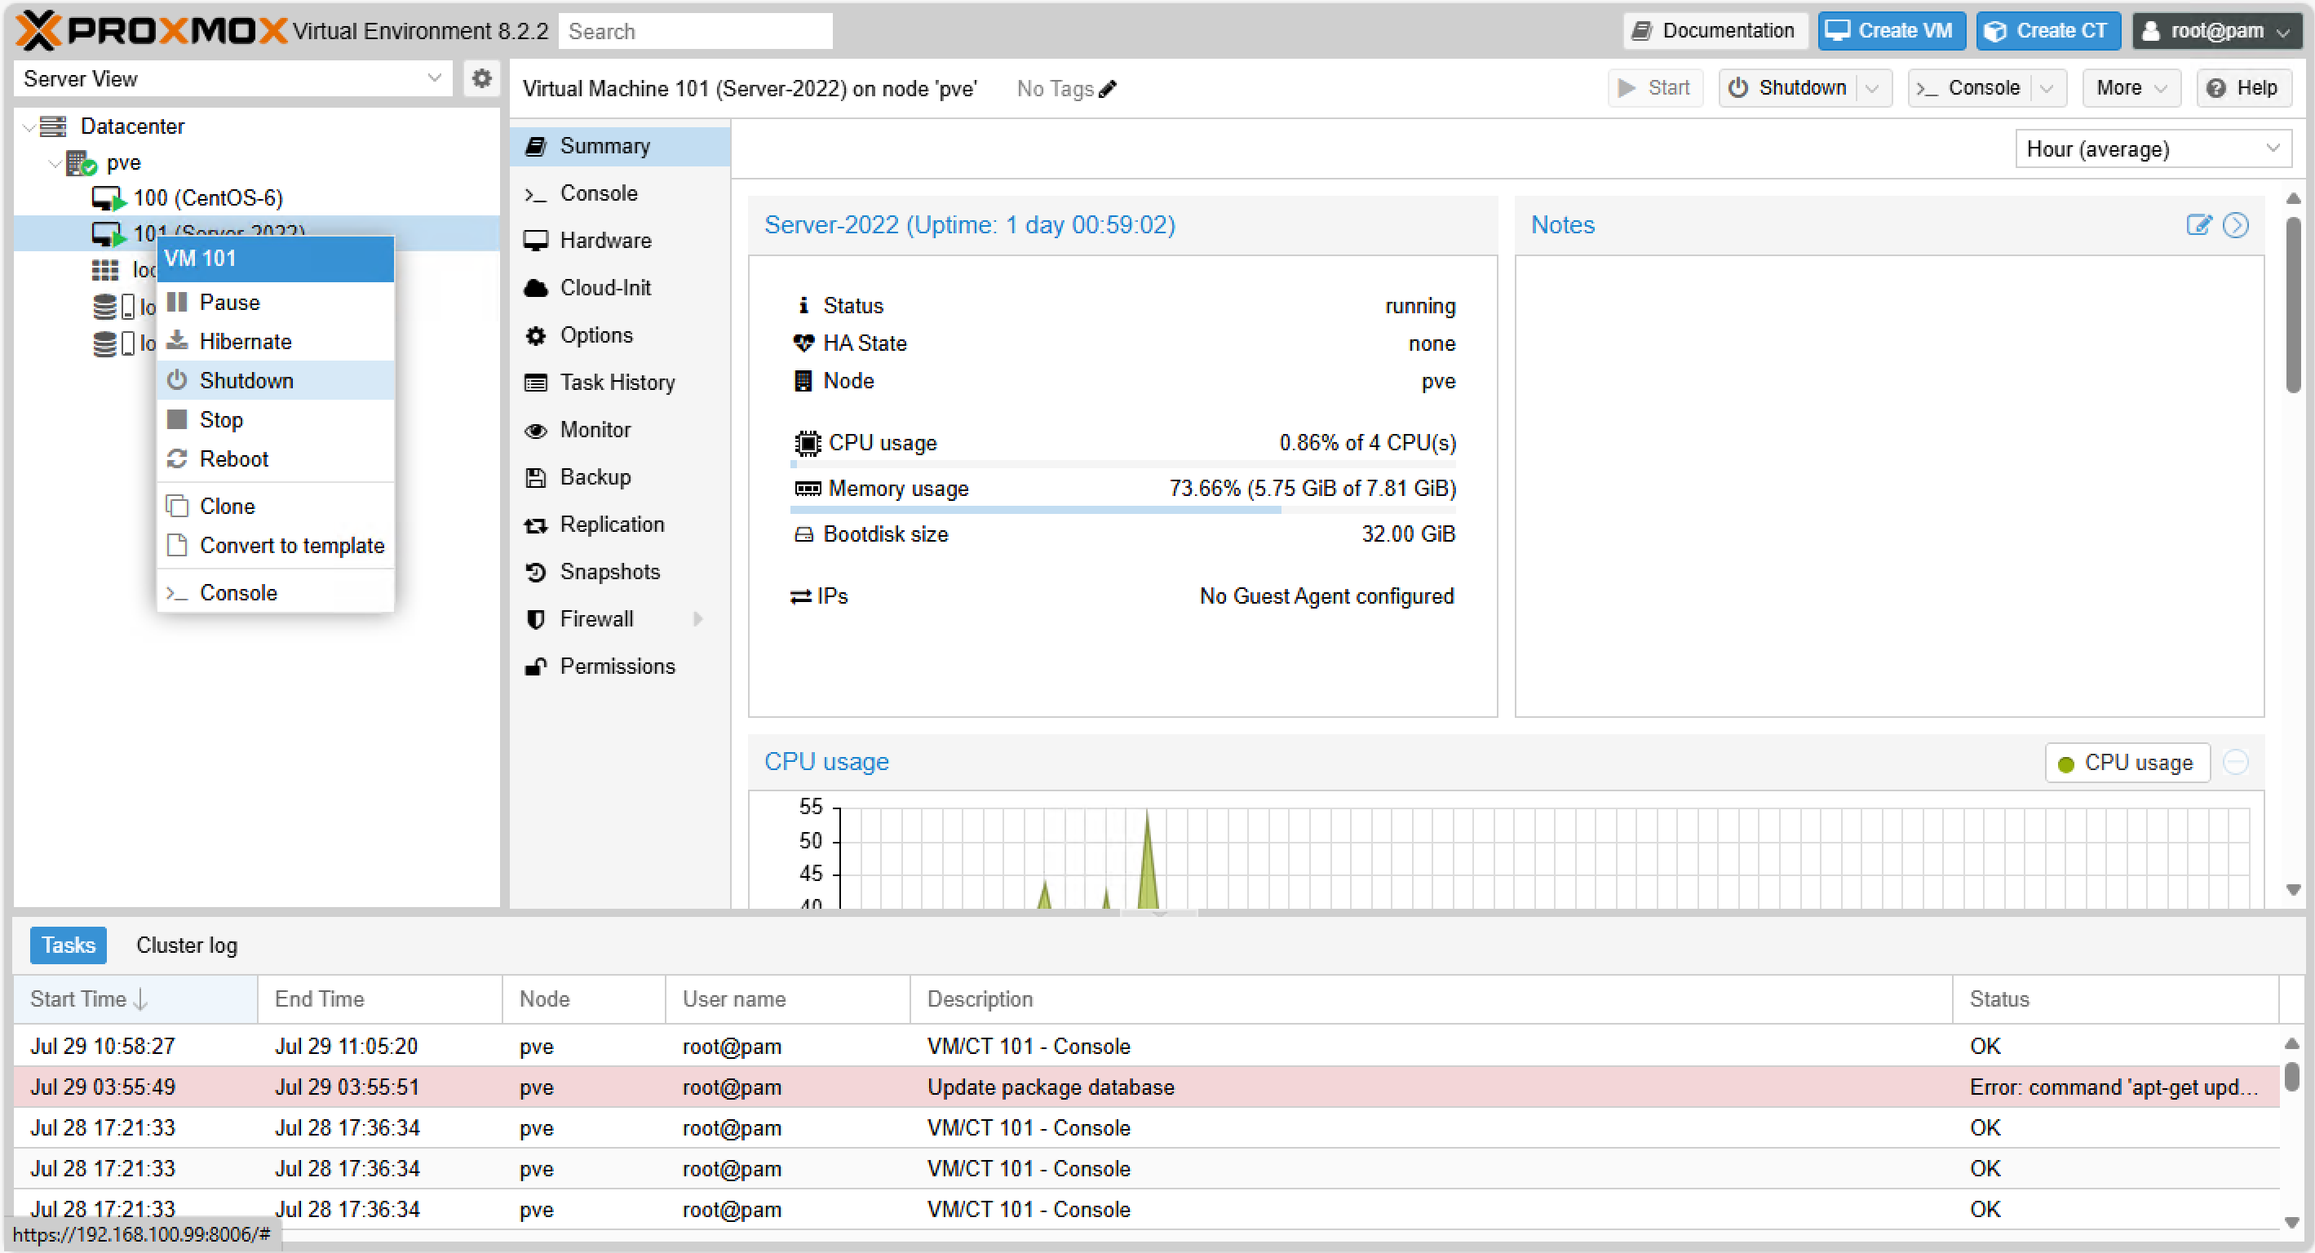This screenshot has width=2315, height=1253.
Task: Click the Jul 29 10:58:27 task row
Action: click(1147, 1047)
